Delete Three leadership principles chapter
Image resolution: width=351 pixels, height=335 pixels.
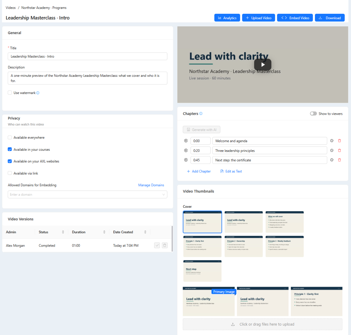[x=339, y=150]
